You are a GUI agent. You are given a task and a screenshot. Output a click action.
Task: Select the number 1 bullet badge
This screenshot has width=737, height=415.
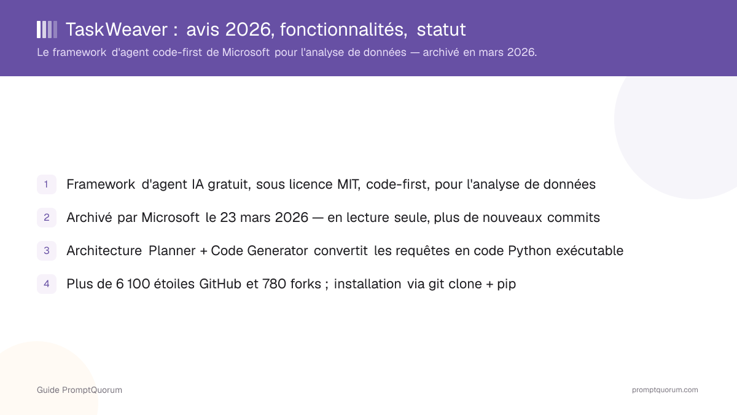pyautogui.click(x=47, y=184)
